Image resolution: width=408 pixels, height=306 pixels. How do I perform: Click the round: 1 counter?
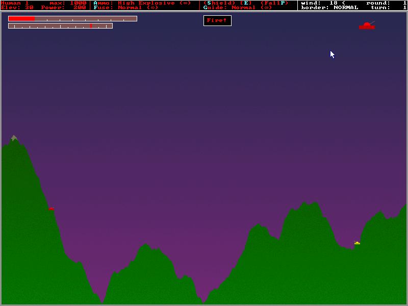point(386,3)
